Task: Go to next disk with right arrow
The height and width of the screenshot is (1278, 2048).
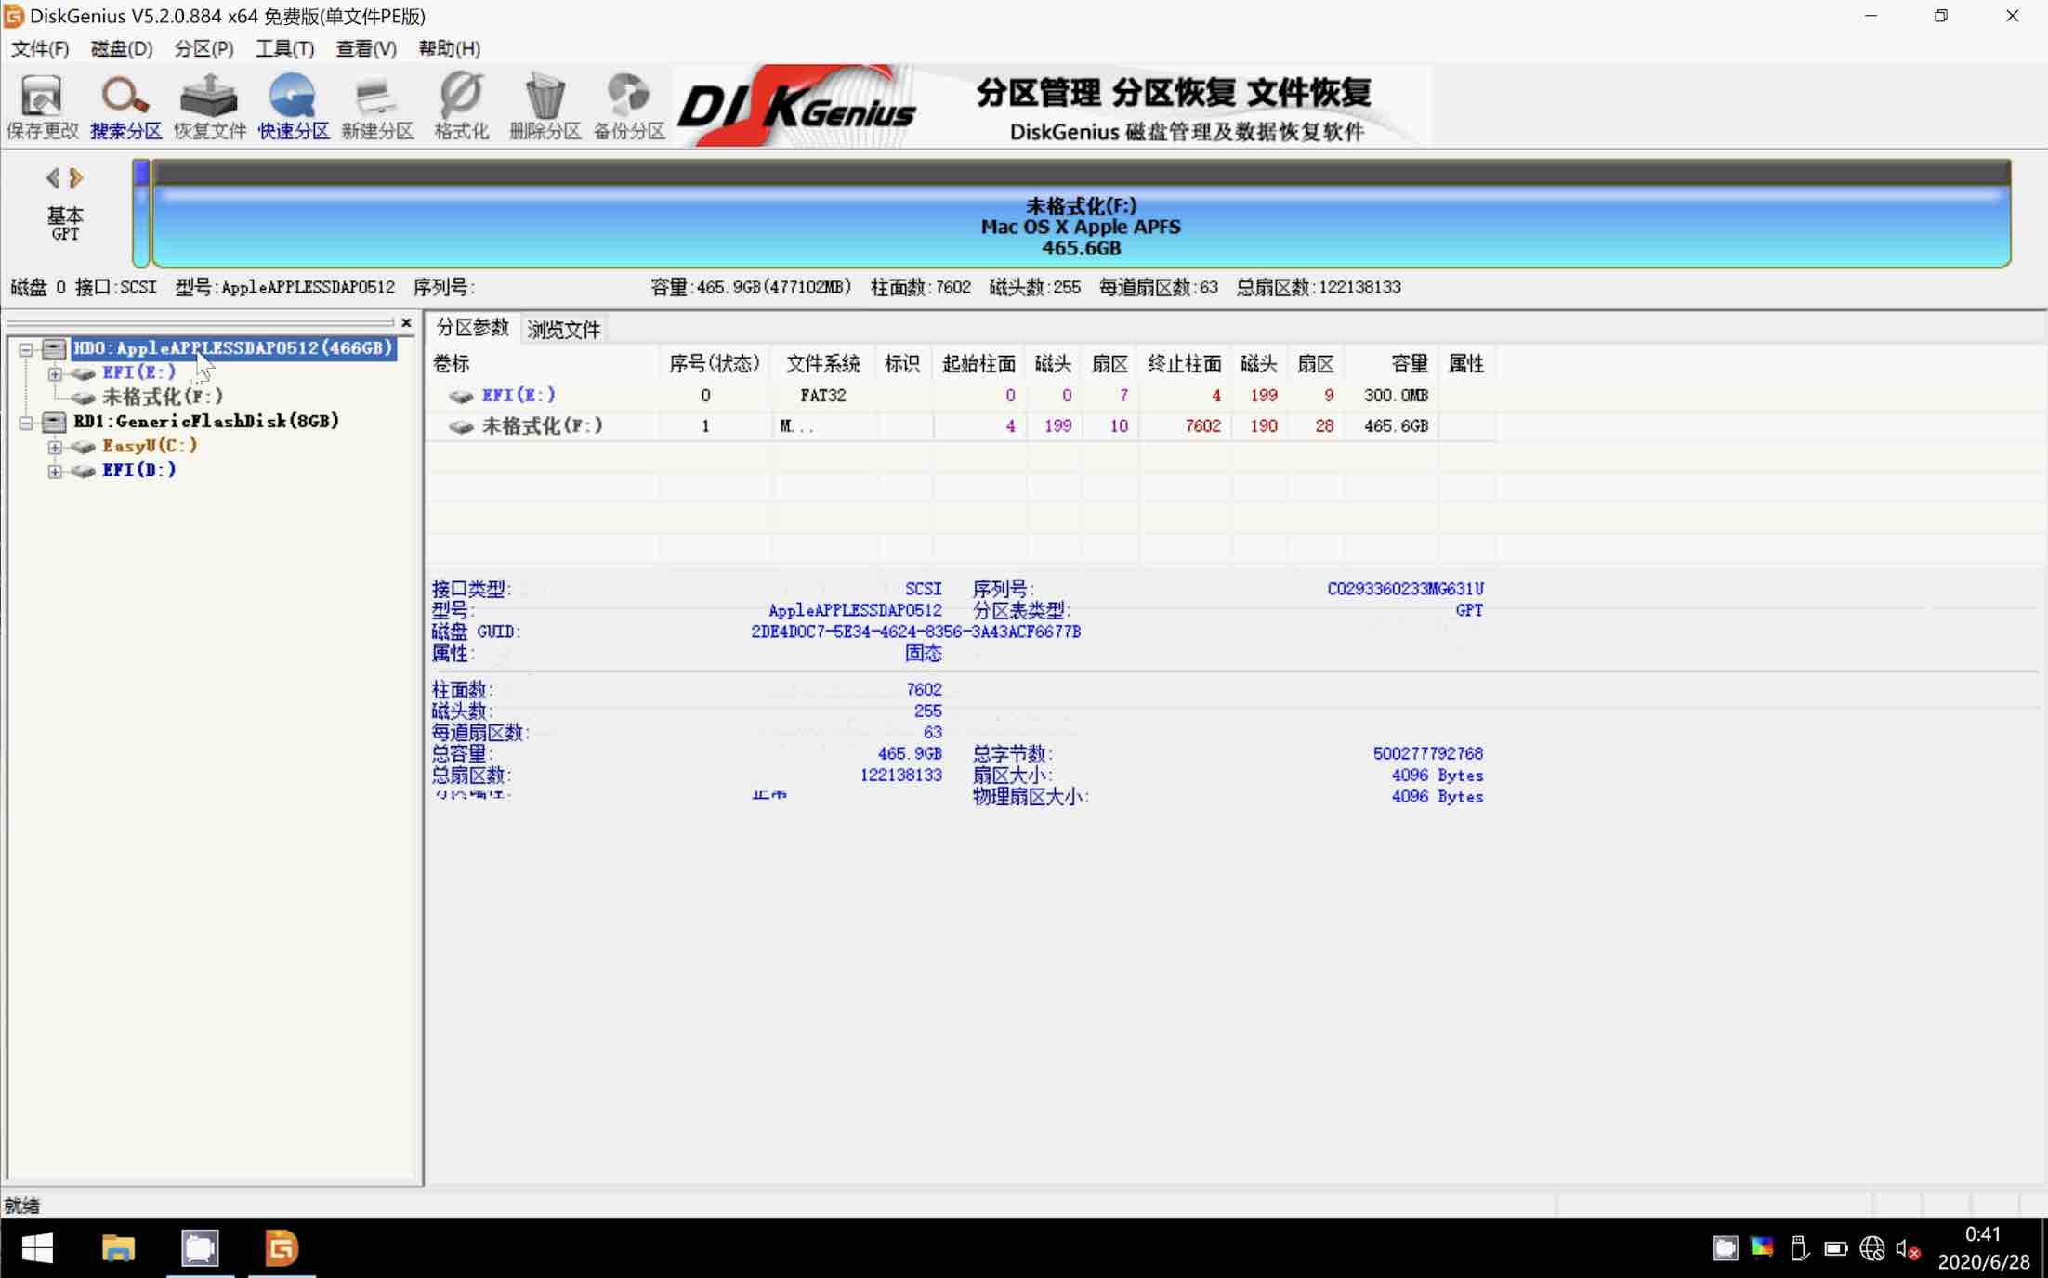Action: [x=77, y=177]
